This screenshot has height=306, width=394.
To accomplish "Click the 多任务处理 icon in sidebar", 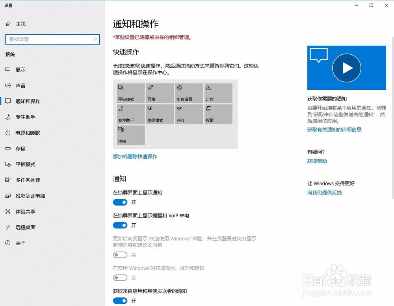I will click(8, 180).
